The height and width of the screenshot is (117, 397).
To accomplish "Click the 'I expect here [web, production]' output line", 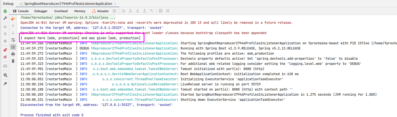I will pyautogui.click(x=80, y=38).
